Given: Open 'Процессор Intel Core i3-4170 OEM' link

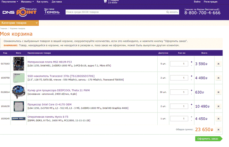Looking at the screenshot, I should tap(49, 104).
